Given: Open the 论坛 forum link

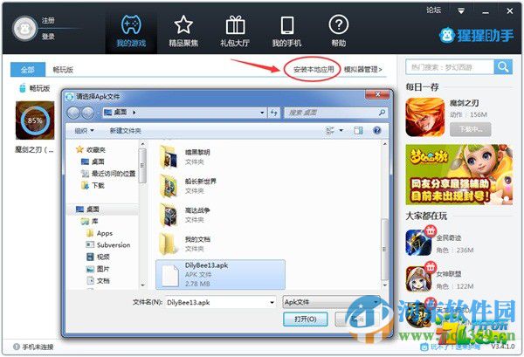Looking at the screenshot, I should click(433, 10).
